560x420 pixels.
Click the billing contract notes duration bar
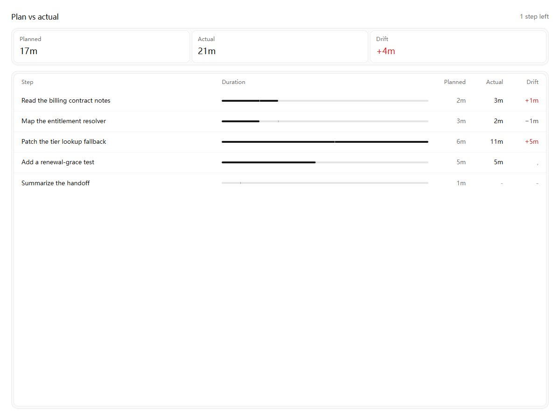point(325,101)
